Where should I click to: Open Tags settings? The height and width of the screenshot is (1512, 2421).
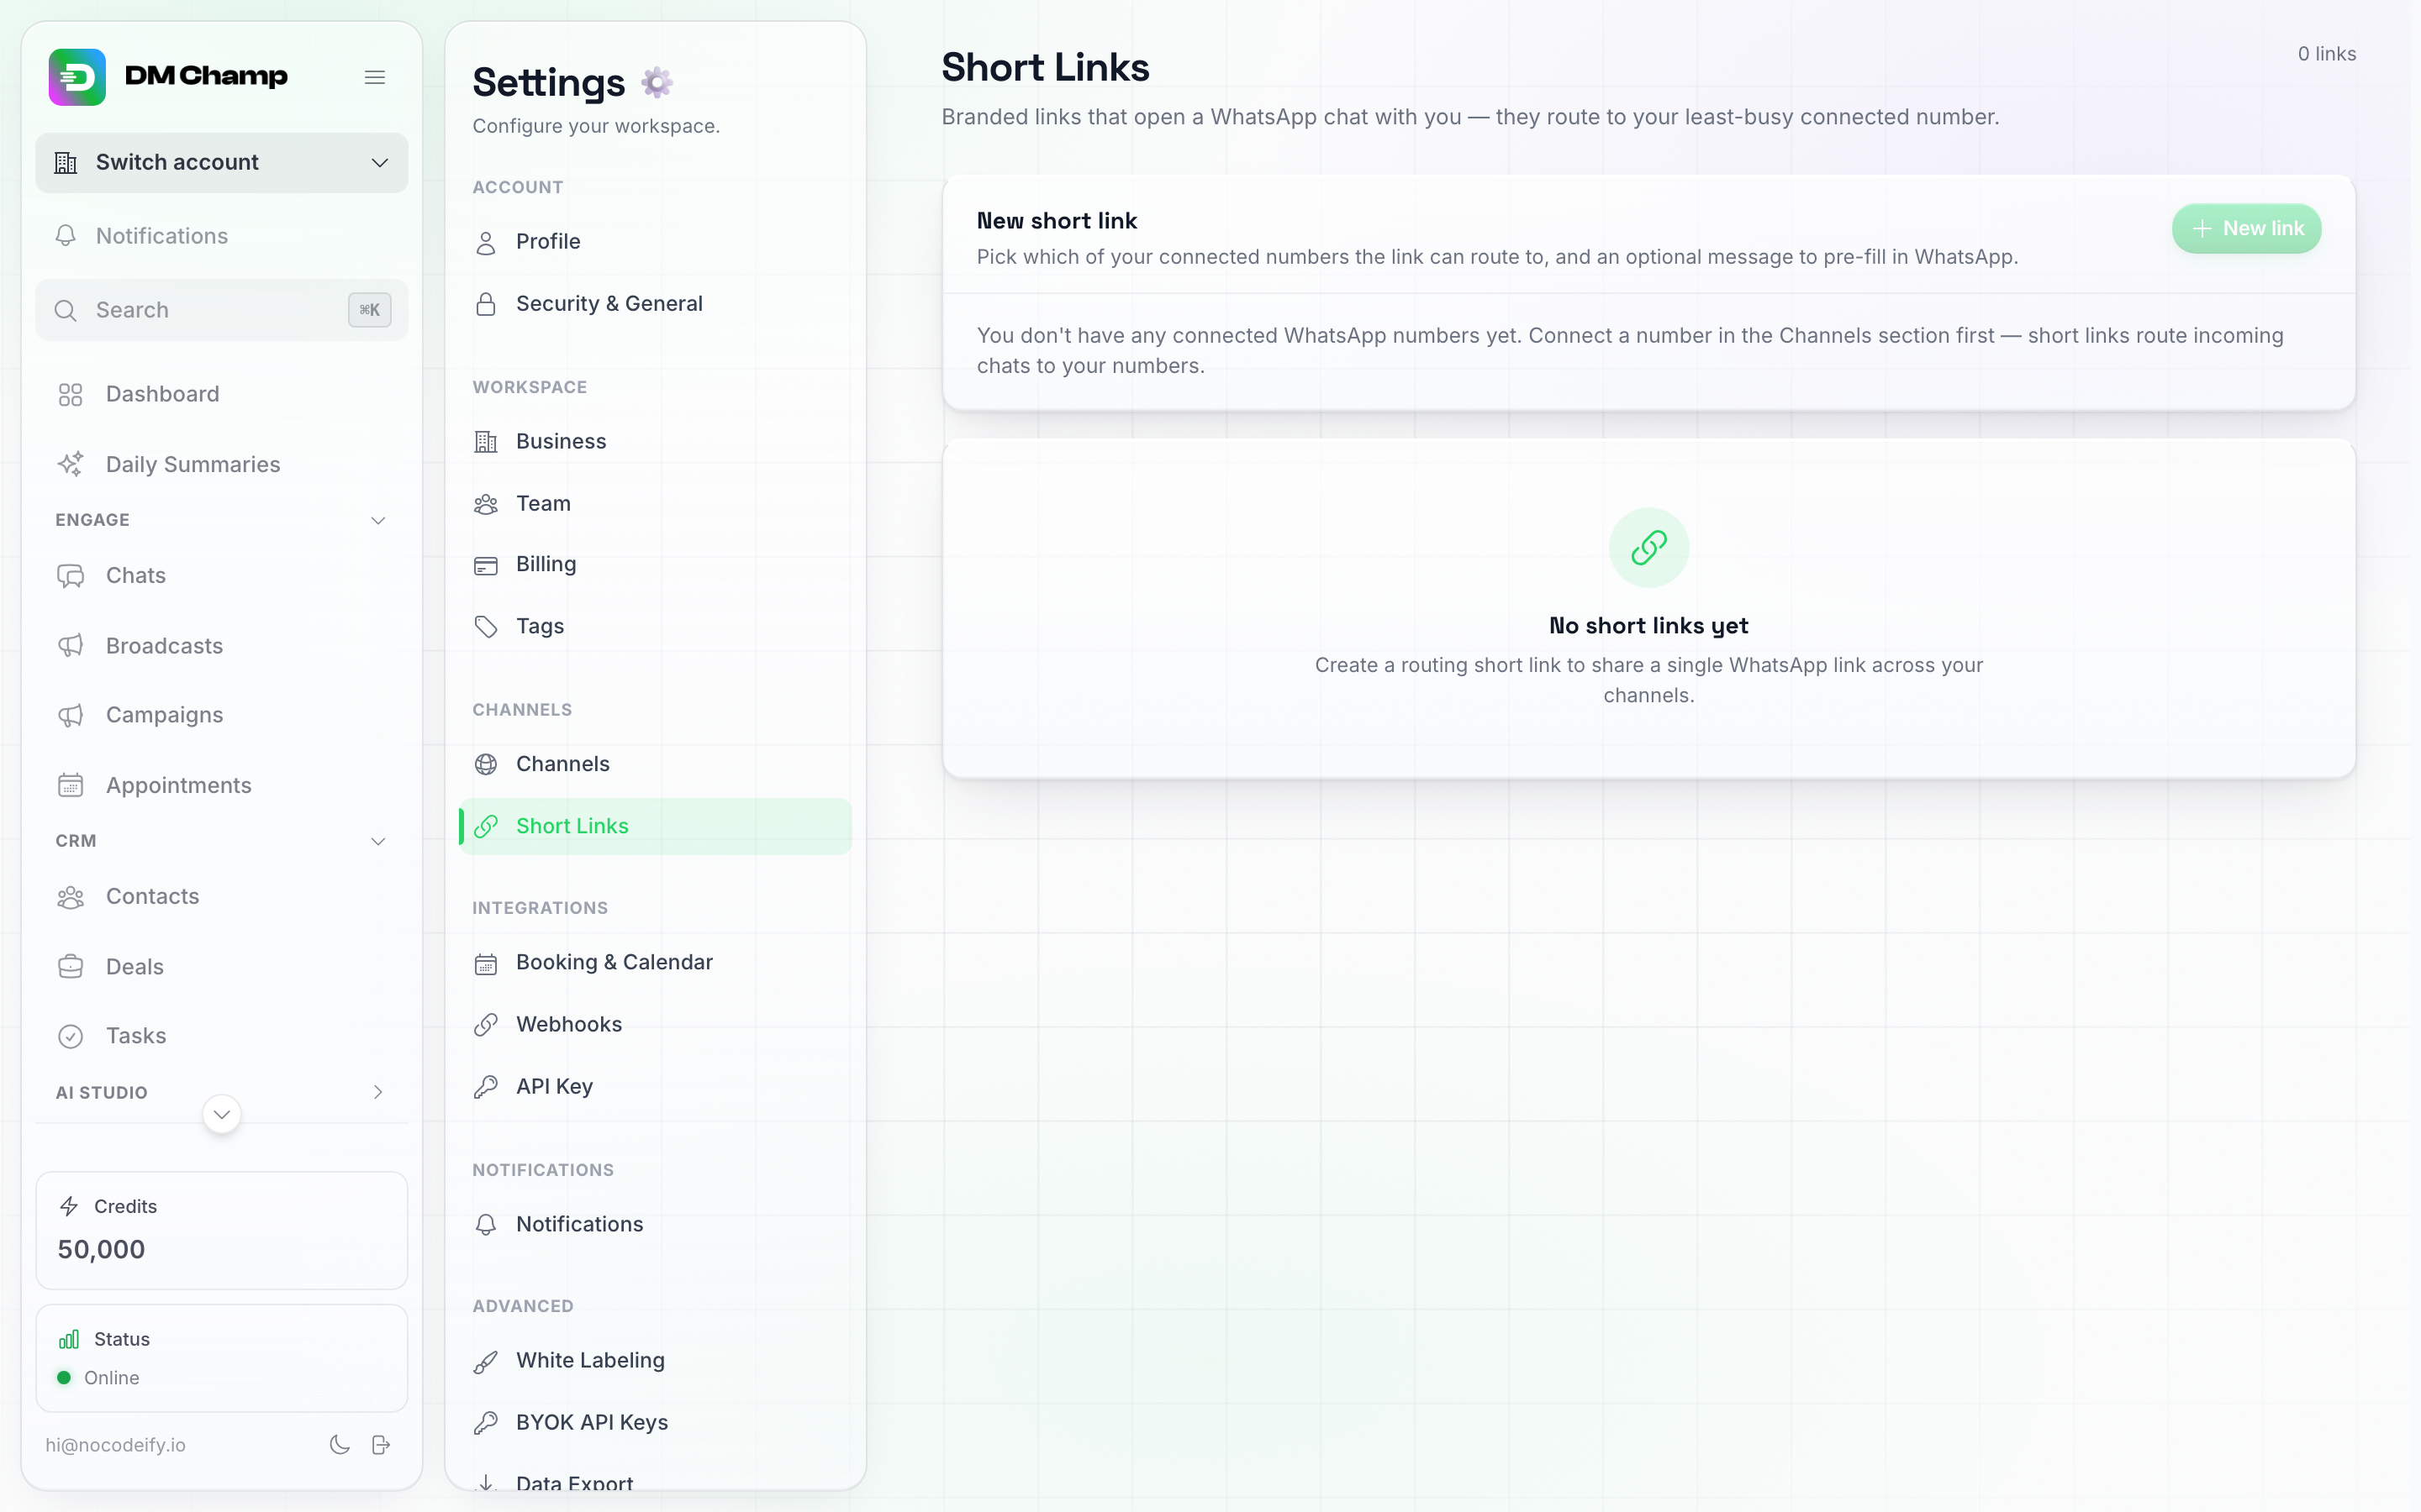pos(656,627)
